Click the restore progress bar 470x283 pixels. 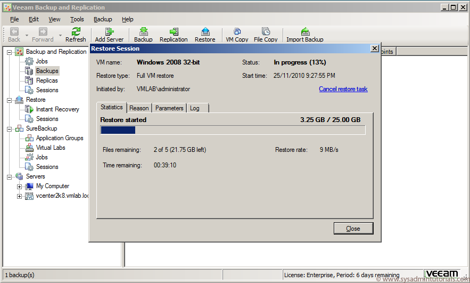[233, 130]
